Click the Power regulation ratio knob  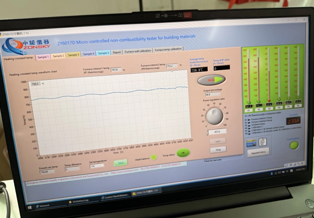click(214, 116)
